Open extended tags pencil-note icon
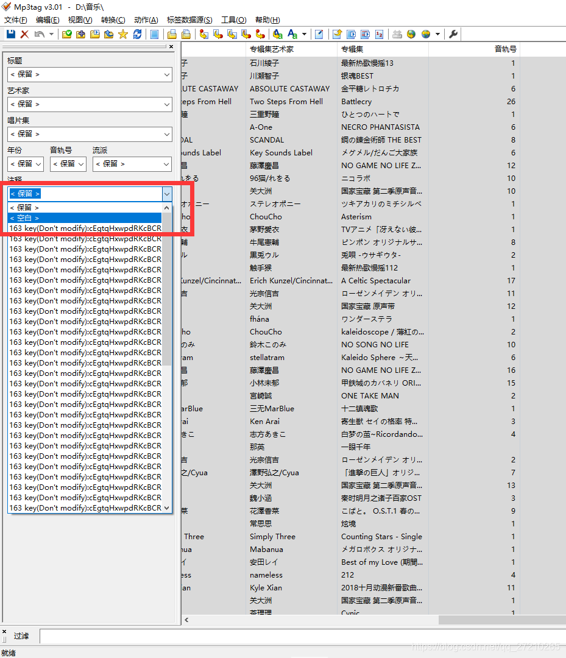566x658 pixels. click(319, 34)
